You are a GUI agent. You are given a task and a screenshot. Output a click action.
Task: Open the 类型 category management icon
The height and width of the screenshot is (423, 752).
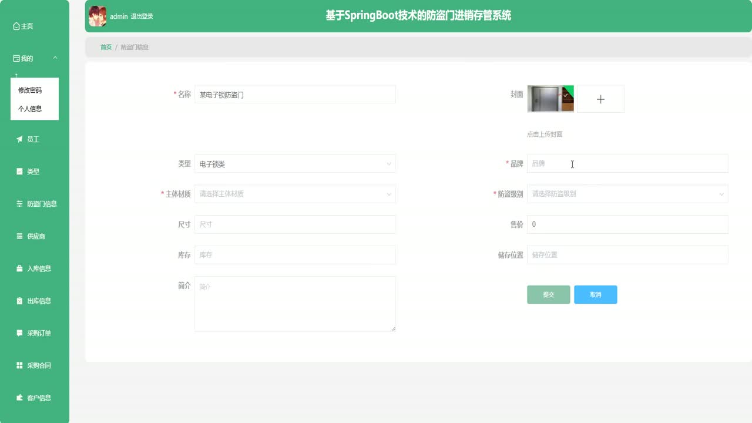(x=19, y=171)
